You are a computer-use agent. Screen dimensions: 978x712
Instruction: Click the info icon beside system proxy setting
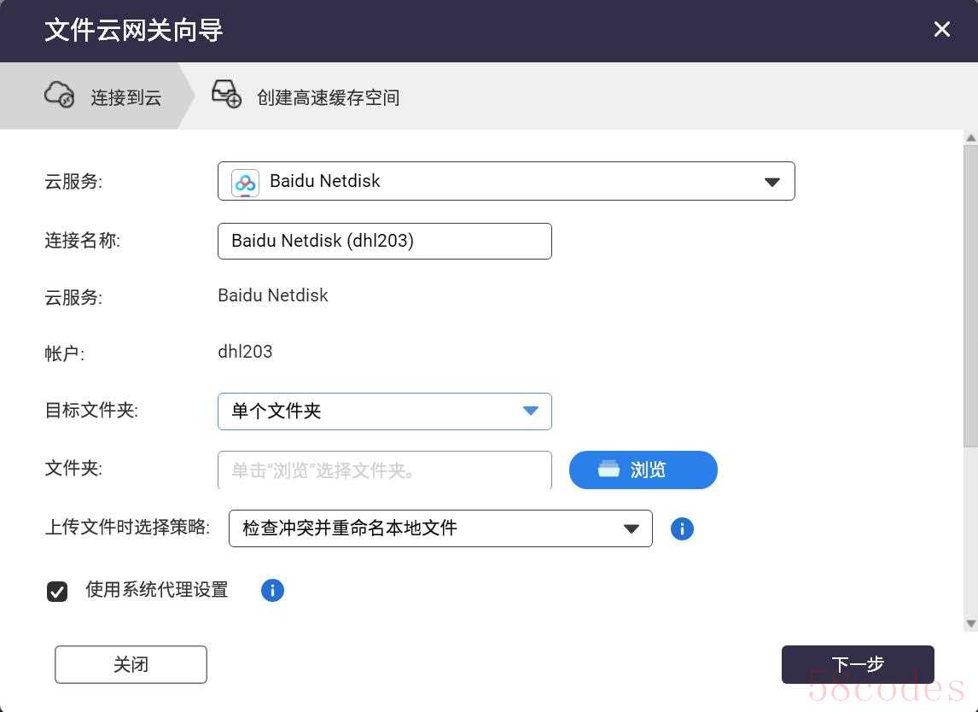272,590
